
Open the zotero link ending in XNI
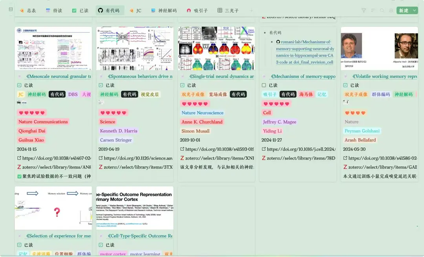tap(219, 158)
